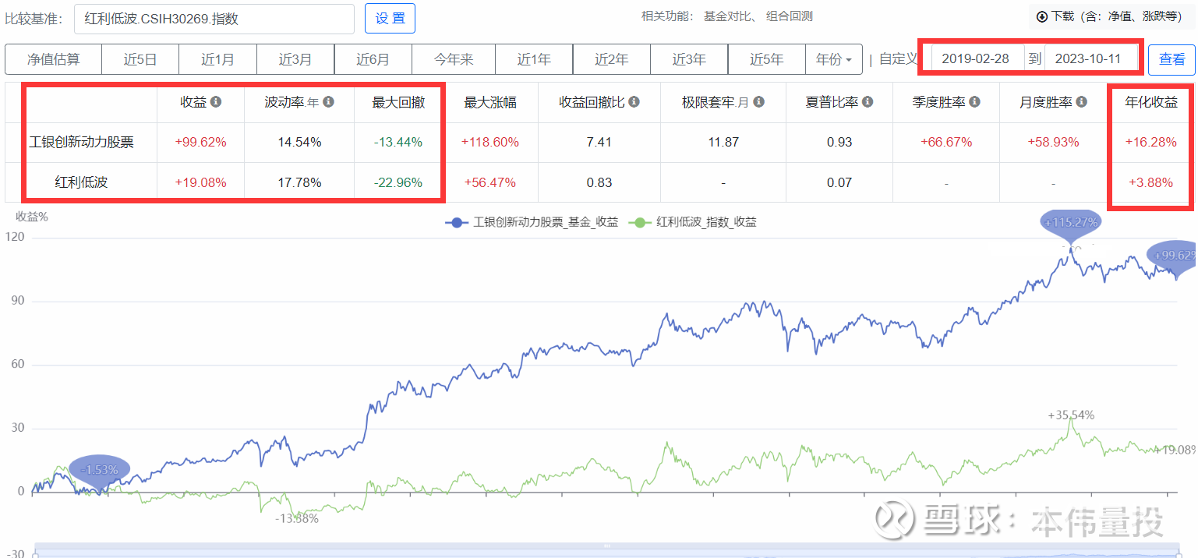Select the 近1月 period tab
The width and height of the screenshot is (1198, 558).
[217, 59]
